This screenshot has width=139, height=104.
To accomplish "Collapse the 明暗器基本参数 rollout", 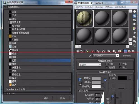I will click(78, 61).
